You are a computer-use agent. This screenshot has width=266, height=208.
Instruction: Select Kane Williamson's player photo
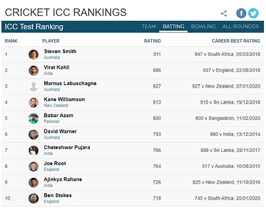pyautogui.click(x=34, y=102)
